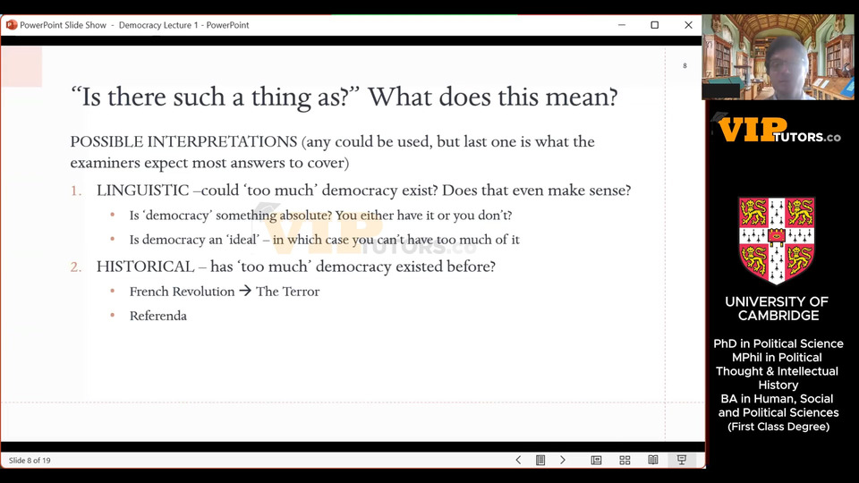Switch to Normal view icon
The height and width of the screenshot is (483, 859).
pyautogui.click(x=596, y=460)
